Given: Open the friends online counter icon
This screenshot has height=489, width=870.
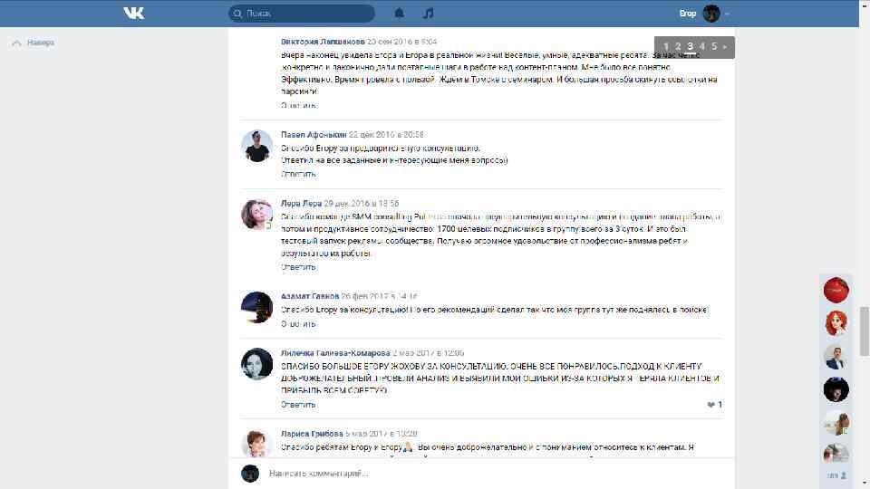Looking at the screenshot, I should (x=836, y=475).
